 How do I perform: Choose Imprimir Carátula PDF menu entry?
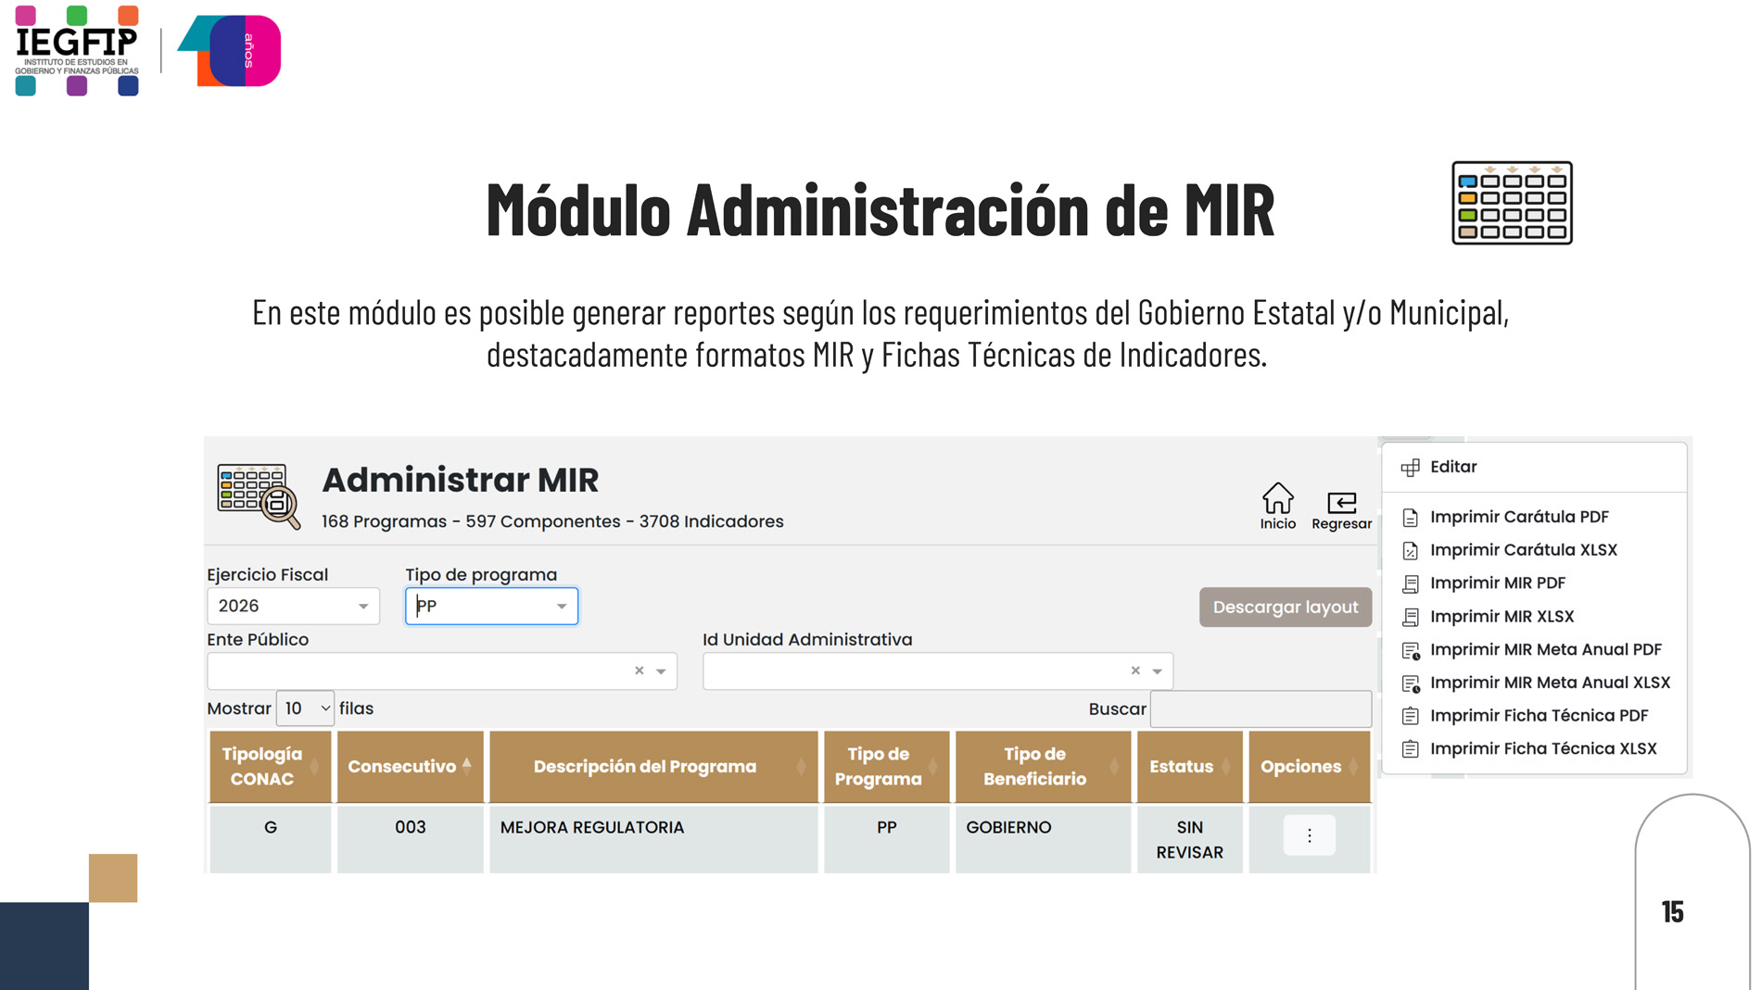tap(1534, 517)
